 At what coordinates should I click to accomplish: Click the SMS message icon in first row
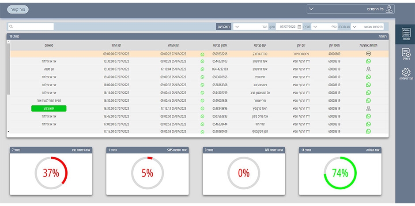pyautogui.click(x=368, y=54)
